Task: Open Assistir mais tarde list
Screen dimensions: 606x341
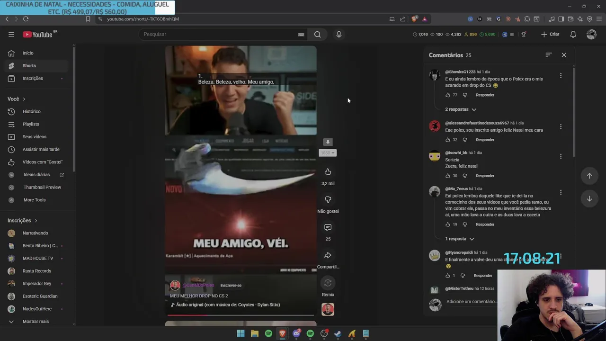Action: click(36, 149)
